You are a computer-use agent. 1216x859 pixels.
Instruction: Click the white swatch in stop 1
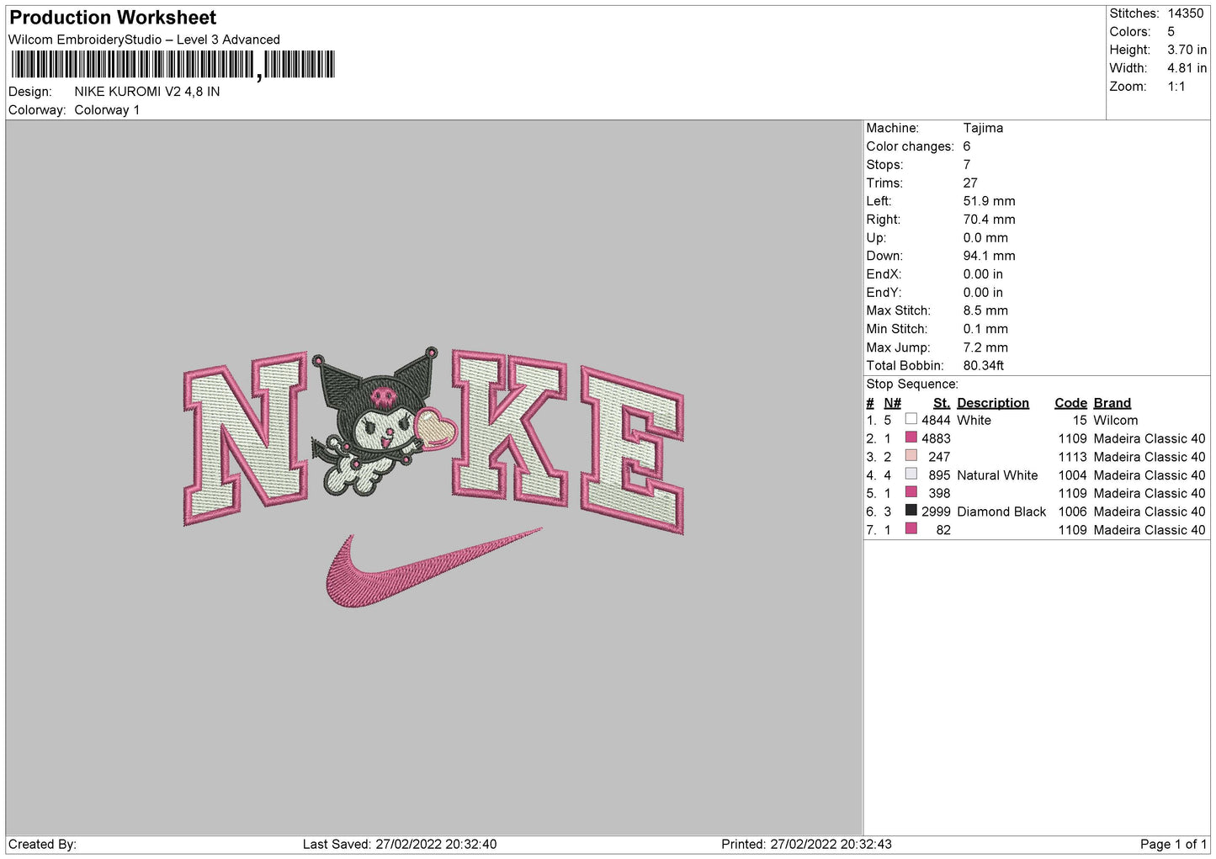[x=911, y=419]
